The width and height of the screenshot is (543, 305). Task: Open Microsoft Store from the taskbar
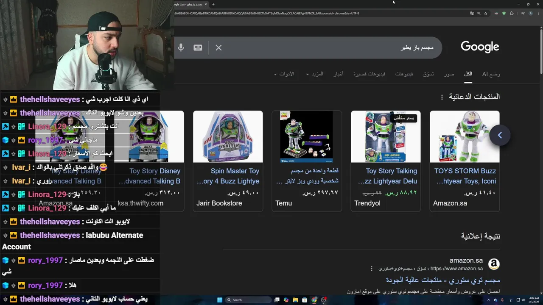305,300
